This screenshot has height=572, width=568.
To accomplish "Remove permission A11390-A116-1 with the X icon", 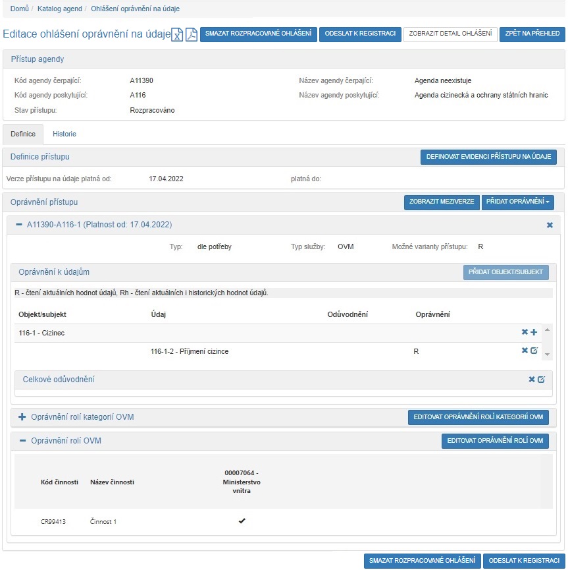I will click(x=550, y=225).
